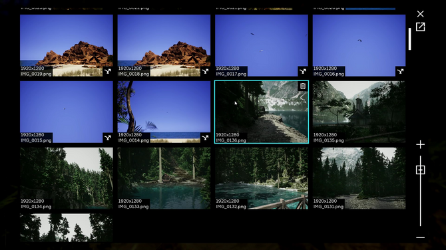Screen dimensions: 446x250
Task: Click the shuffle icon on IMG_0015.png
Action: (108, 138)
